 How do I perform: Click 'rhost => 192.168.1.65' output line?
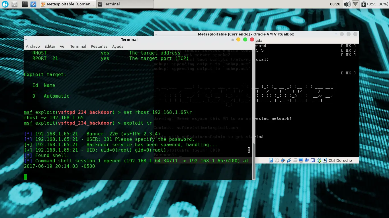point(54,118)
